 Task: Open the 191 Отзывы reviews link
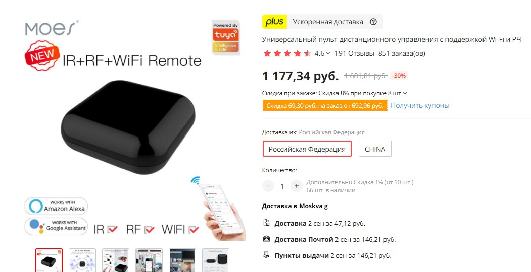pos(354,53)
